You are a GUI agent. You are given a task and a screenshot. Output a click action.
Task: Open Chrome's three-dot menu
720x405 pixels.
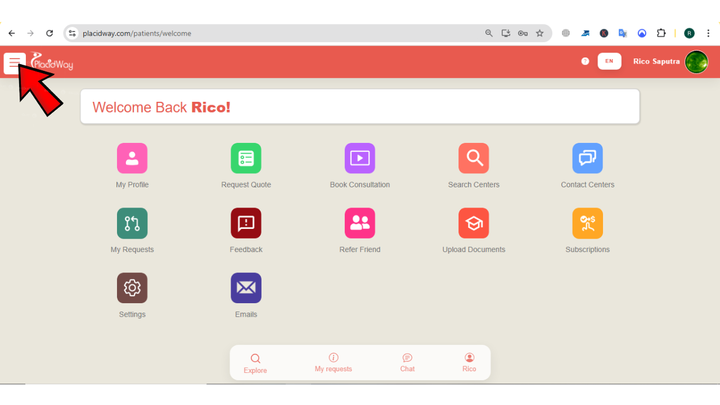(708, 33)
